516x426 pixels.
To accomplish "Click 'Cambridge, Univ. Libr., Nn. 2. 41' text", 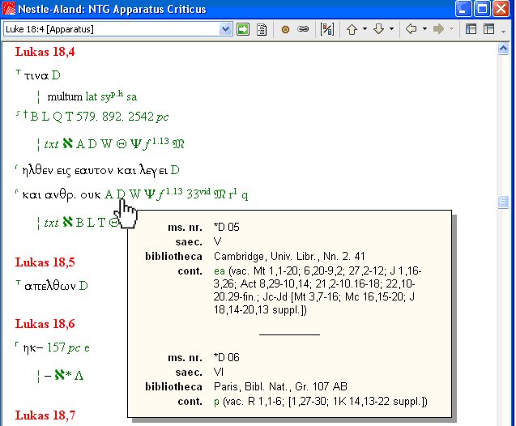I will [x=289, y=256].
